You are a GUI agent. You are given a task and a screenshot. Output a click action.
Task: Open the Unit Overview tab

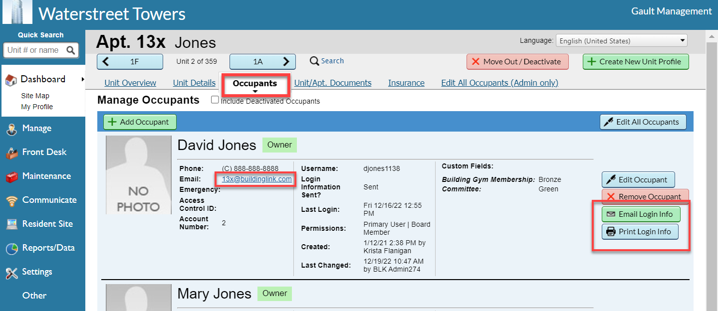130,83
